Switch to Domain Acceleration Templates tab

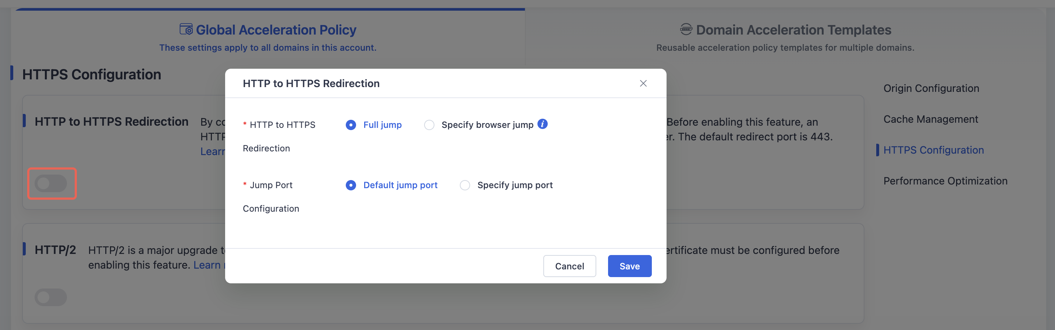[785, 37]
